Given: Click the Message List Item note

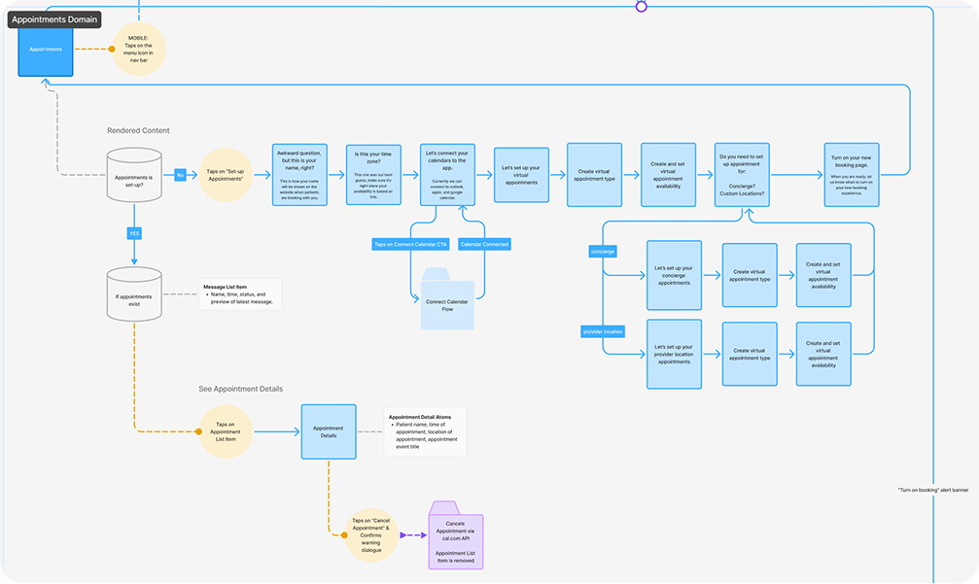Looking at the screenshot, I should [240, 293].
